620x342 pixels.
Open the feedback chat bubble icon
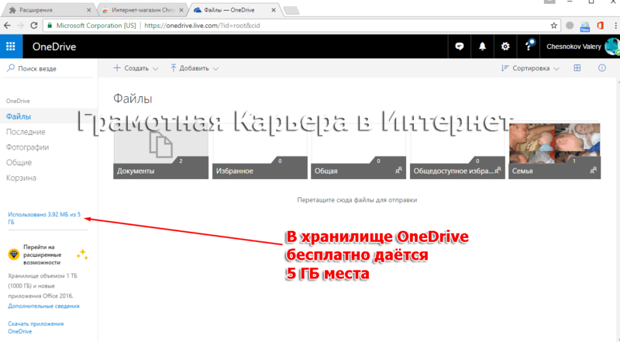click(x=459, y=47)
